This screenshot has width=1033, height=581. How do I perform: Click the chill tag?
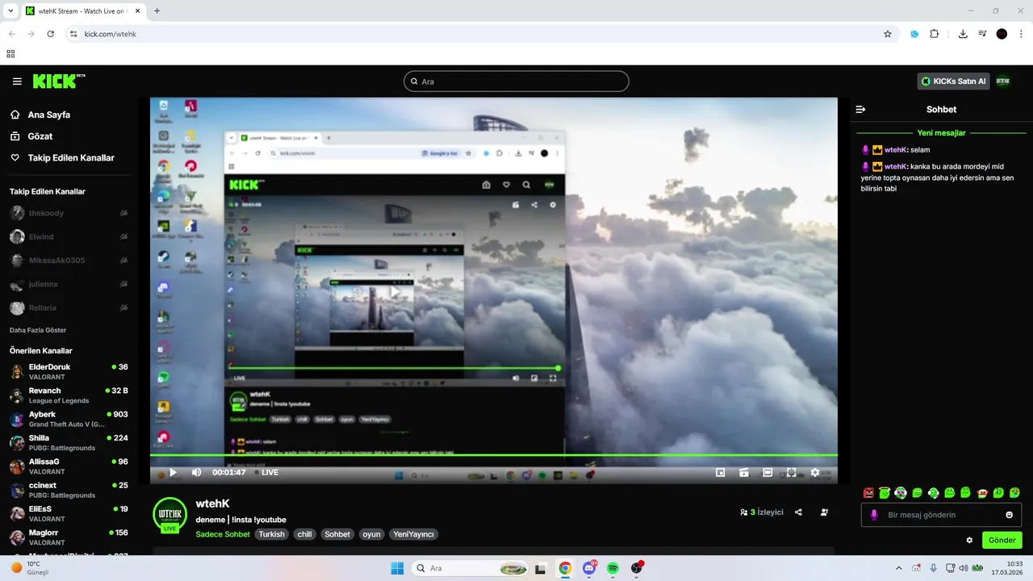point(304,534)
